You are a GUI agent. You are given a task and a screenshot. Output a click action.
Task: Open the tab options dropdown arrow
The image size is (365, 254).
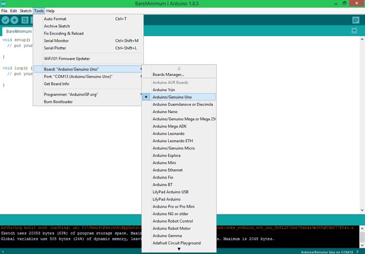point(354,31)
